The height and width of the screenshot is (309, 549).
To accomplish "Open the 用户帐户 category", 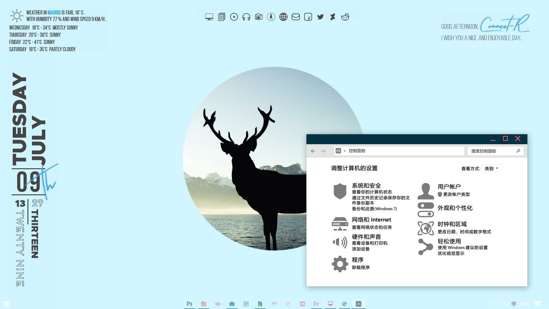I will 449,187.
